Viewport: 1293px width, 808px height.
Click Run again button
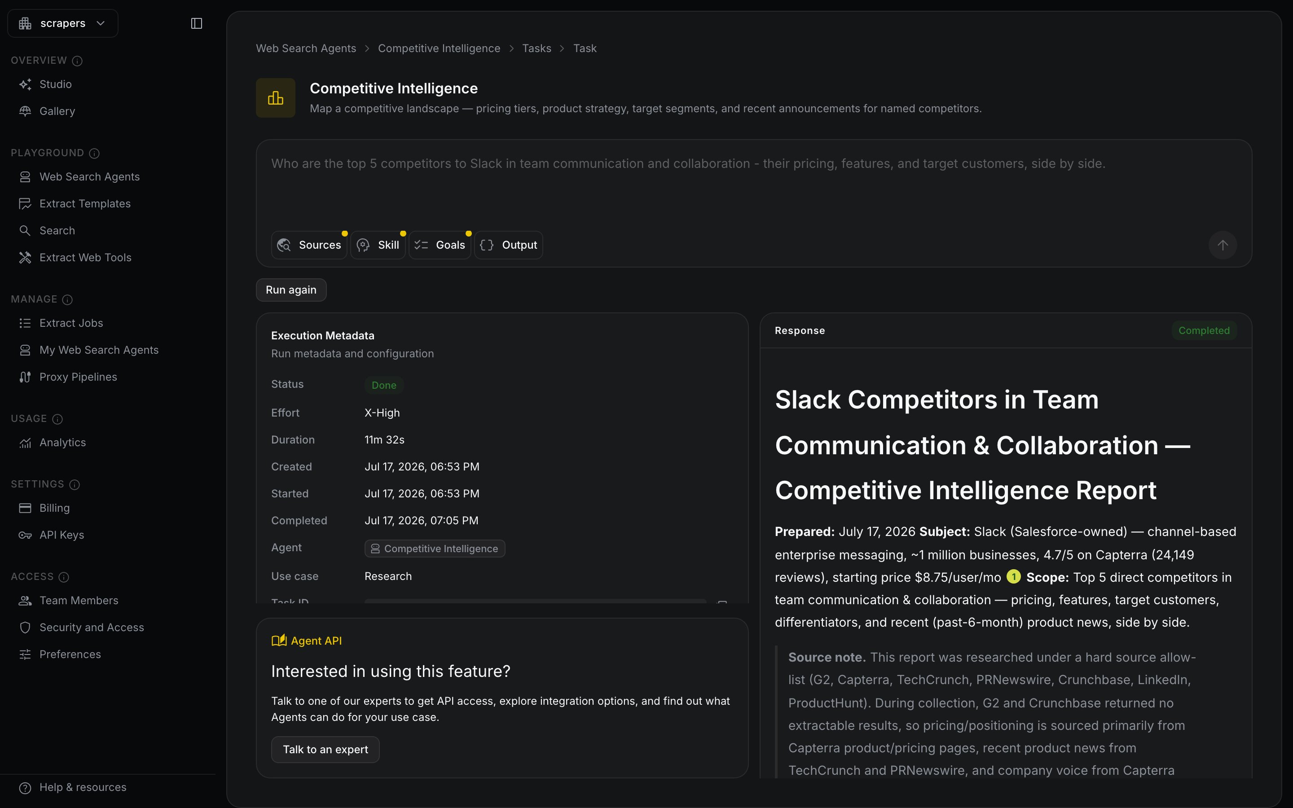(x=291, y=290)
